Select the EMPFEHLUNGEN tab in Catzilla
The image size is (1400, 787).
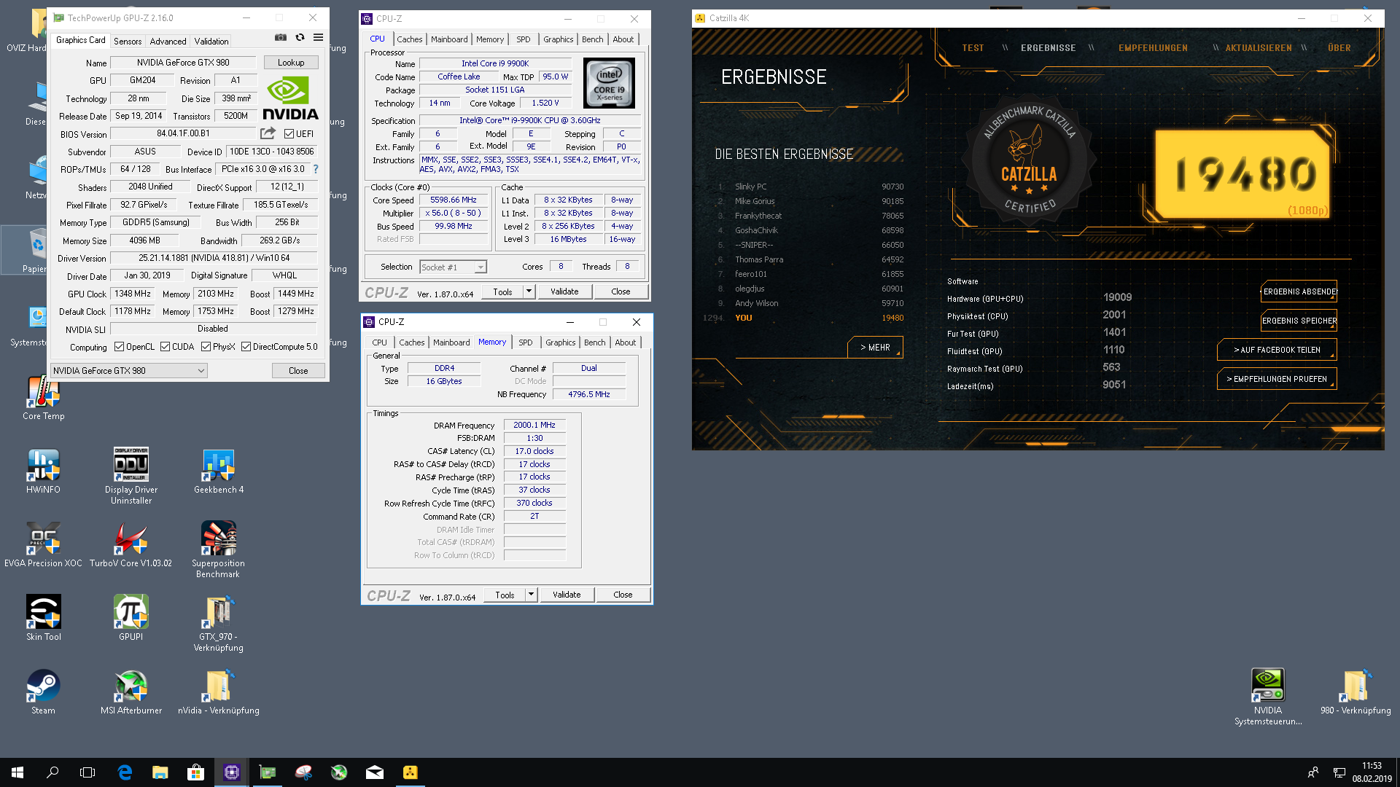[x=1153, y=48]
